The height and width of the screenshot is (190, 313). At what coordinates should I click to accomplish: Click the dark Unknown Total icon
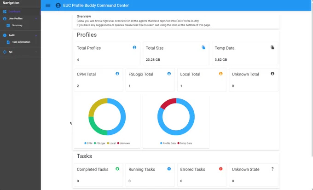click(x=272, y=74)
